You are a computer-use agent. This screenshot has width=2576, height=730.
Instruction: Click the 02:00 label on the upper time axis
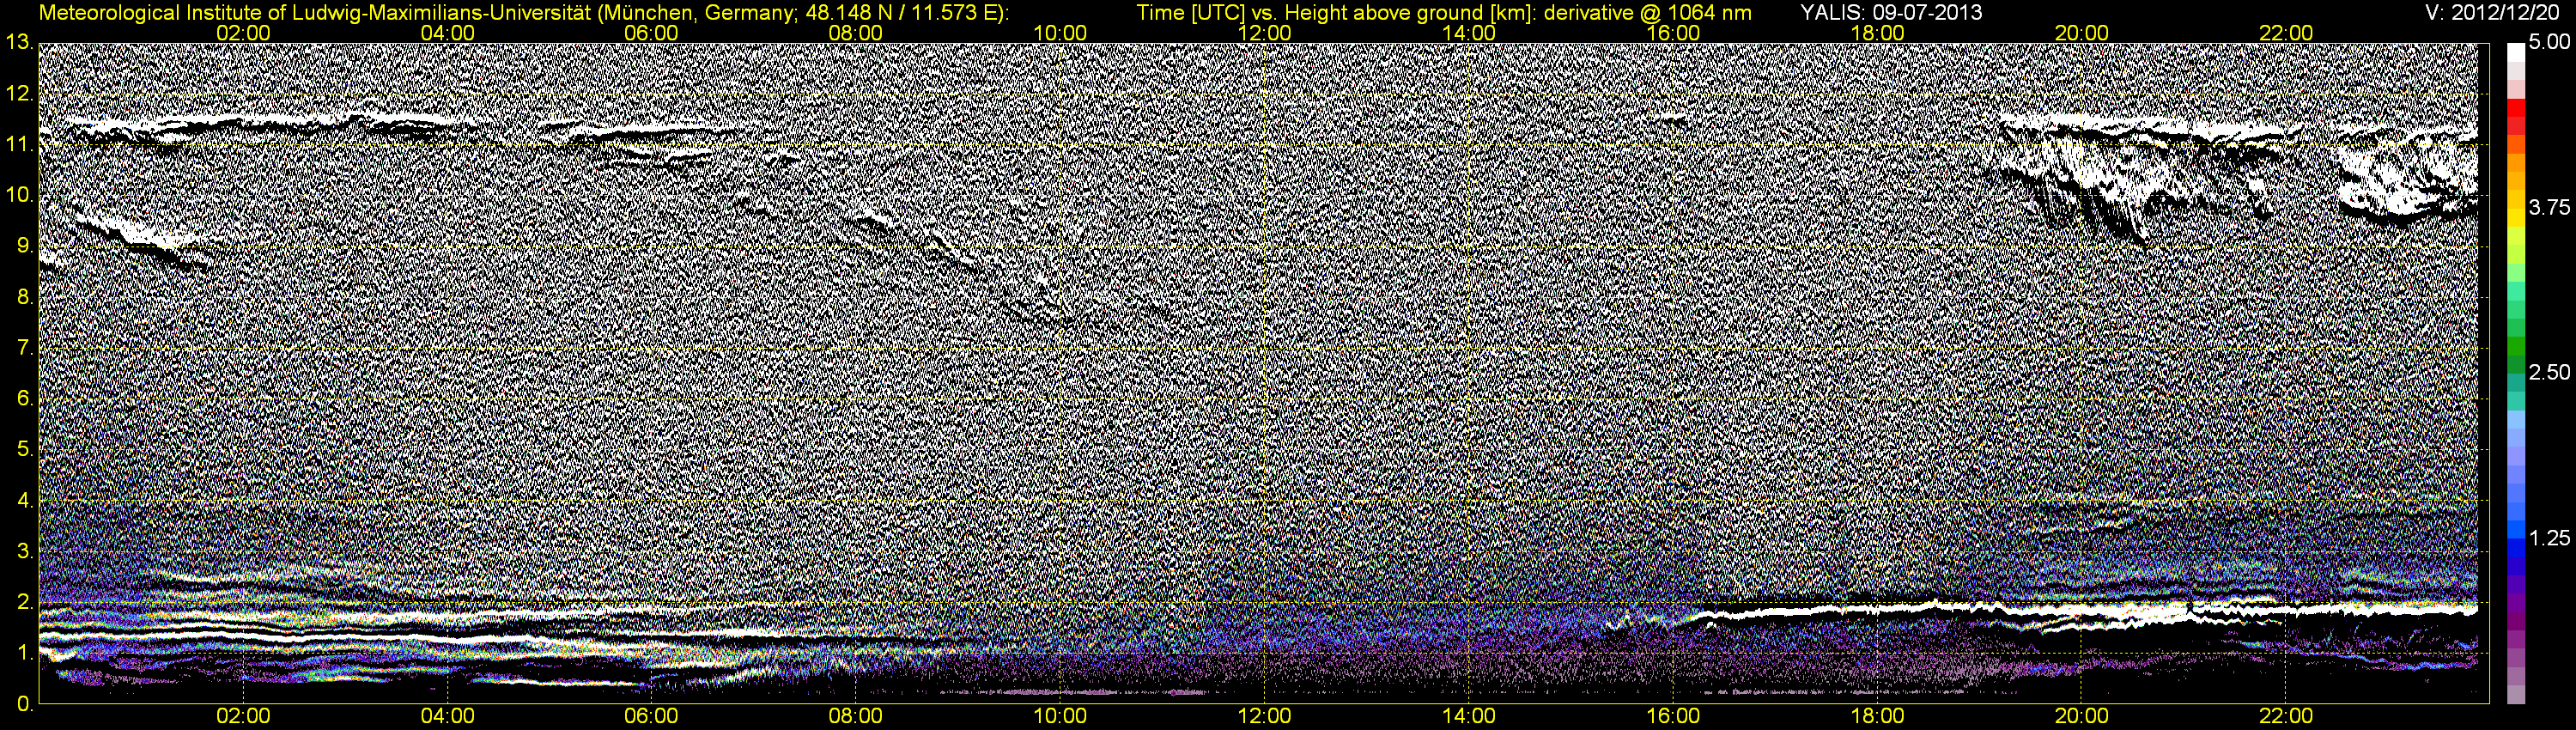click(243, 33)
